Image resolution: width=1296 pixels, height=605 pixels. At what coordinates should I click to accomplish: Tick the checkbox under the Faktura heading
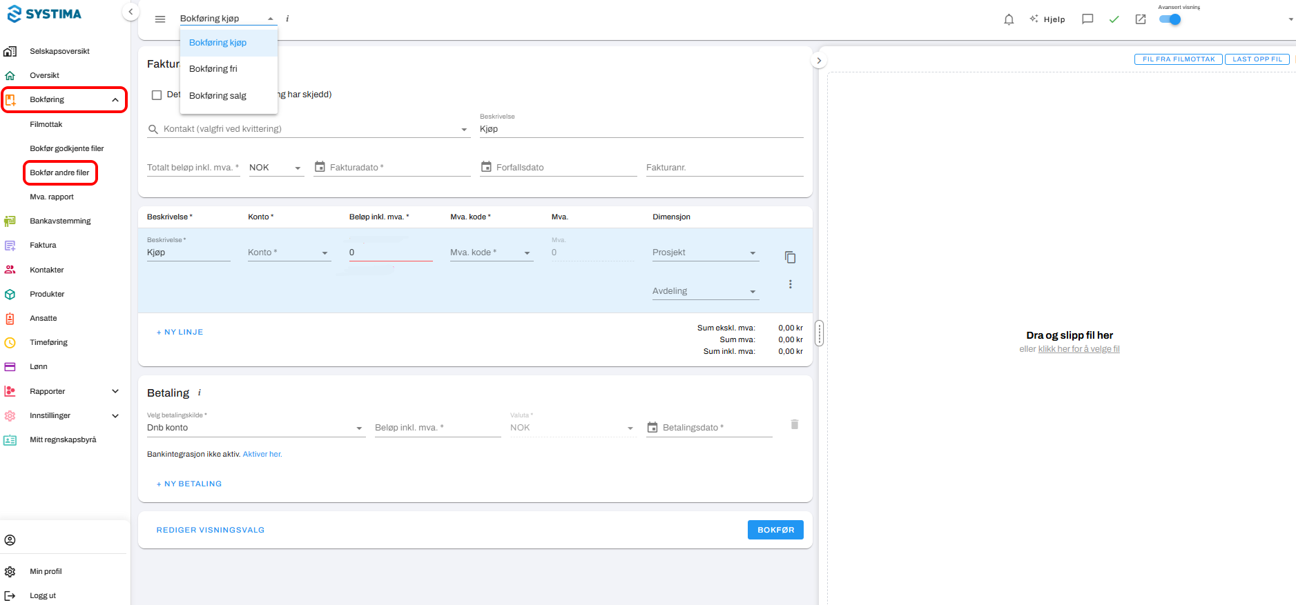coord(157,95)
